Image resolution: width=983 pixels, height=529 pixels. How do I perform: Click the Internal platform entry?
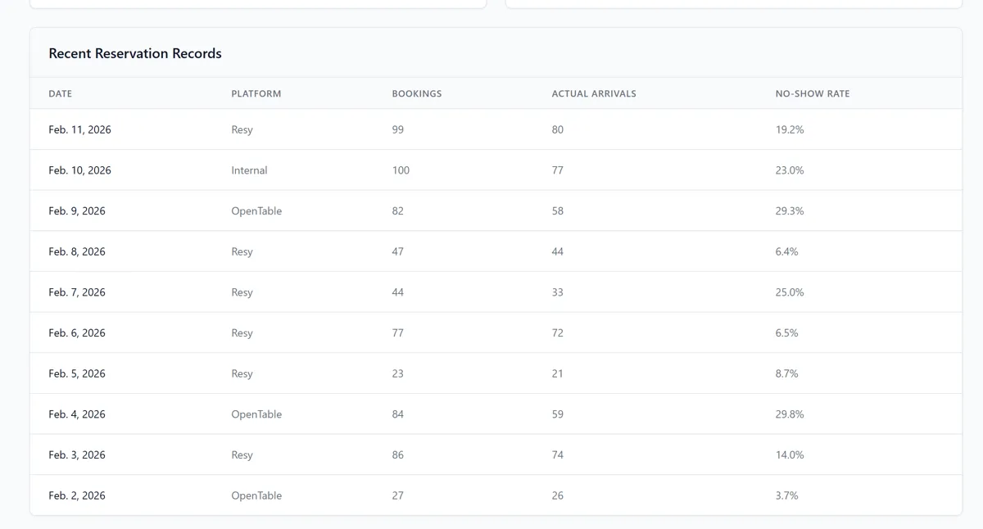pyautogui.click(x=249, y=170)
